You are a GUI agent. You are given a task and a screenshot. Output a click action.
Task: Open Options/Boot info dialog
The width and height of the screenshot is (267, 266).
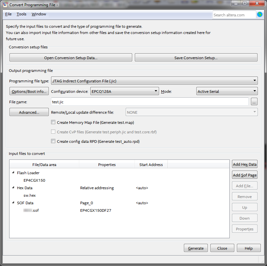[29, 91]
